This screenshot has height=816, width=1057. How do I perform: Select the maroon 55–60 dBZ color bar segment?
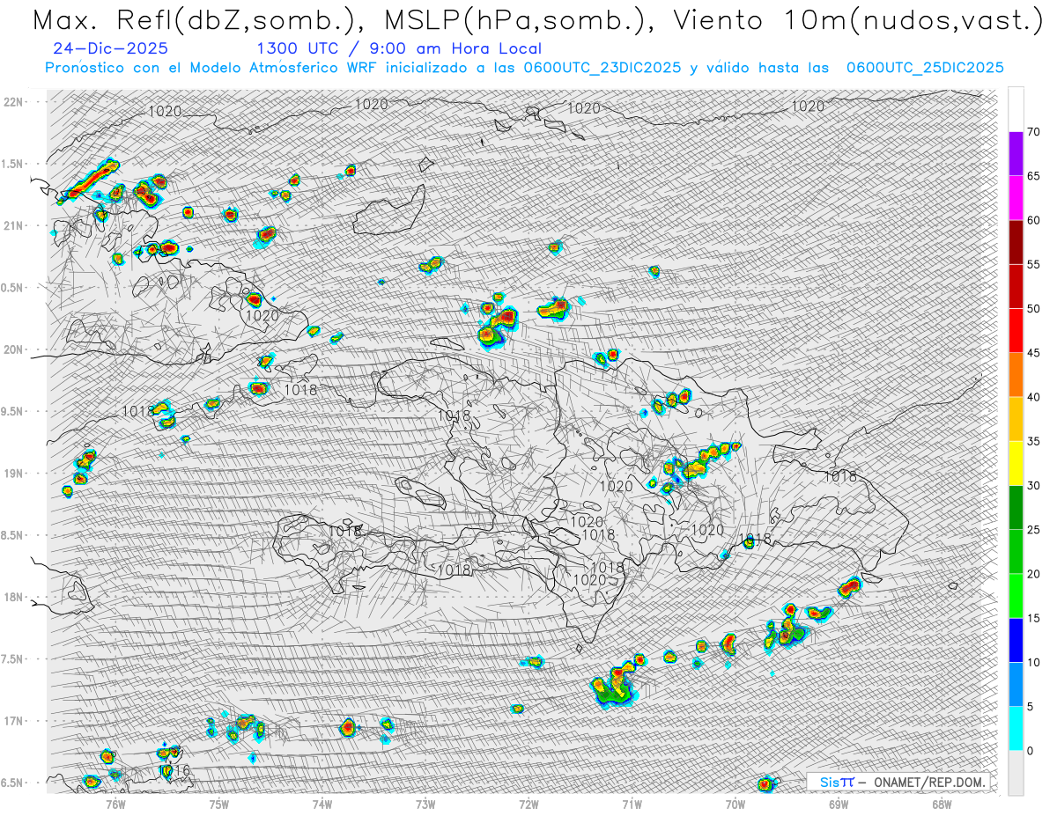1016,242
